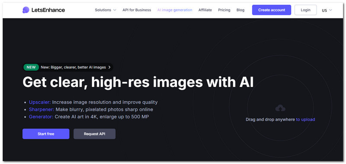
Task: Click the Login button
Action: [x=306, y=10]
